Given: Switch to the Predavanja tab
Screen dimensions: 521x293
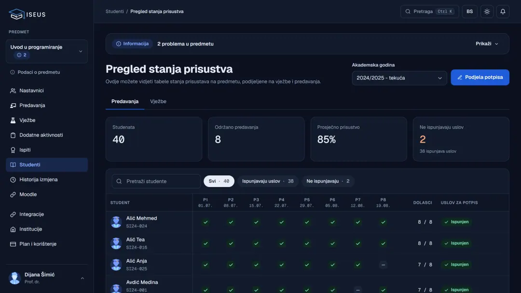Looking at the screenshot, I should [125, 102].
